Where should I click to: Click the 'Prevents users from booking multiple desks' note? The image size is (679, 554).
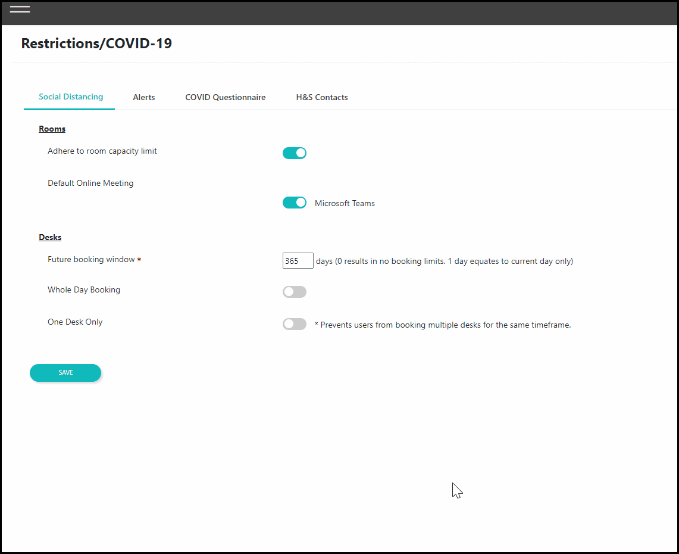click(443, 325)
